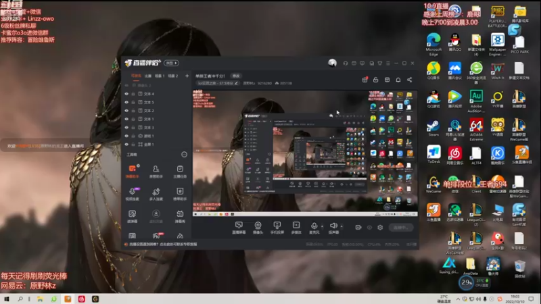The height and width of the screenshot is (304, 541).
Task: Open ToDesk desktop shortcut
Action: (433, 154)
